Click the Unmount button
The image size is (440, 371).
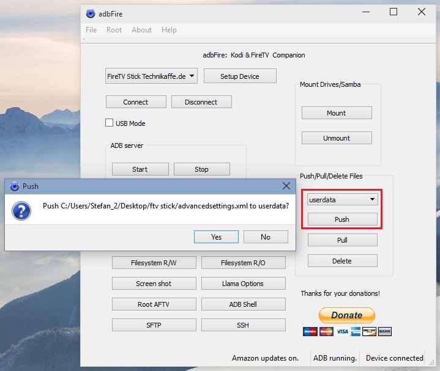coord(337,138)
